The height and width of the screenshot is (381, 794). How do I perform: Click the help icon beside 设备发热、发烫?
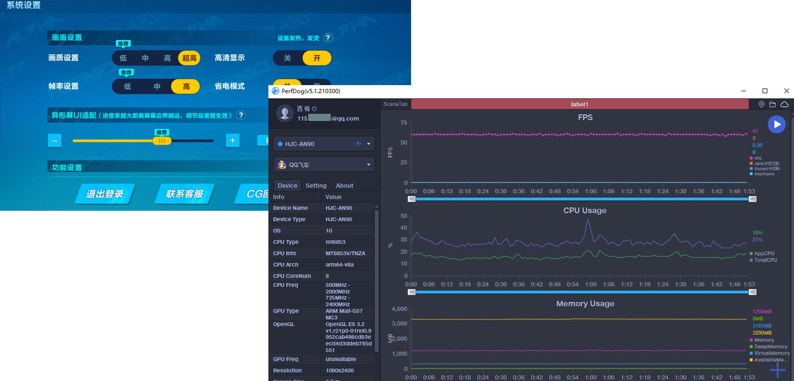click(328, 38)
